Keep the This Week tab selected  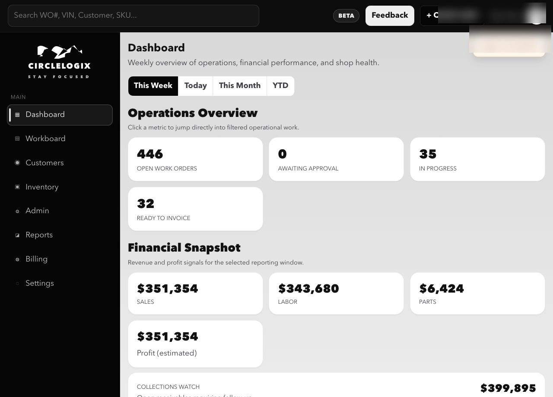click(153, 86)
